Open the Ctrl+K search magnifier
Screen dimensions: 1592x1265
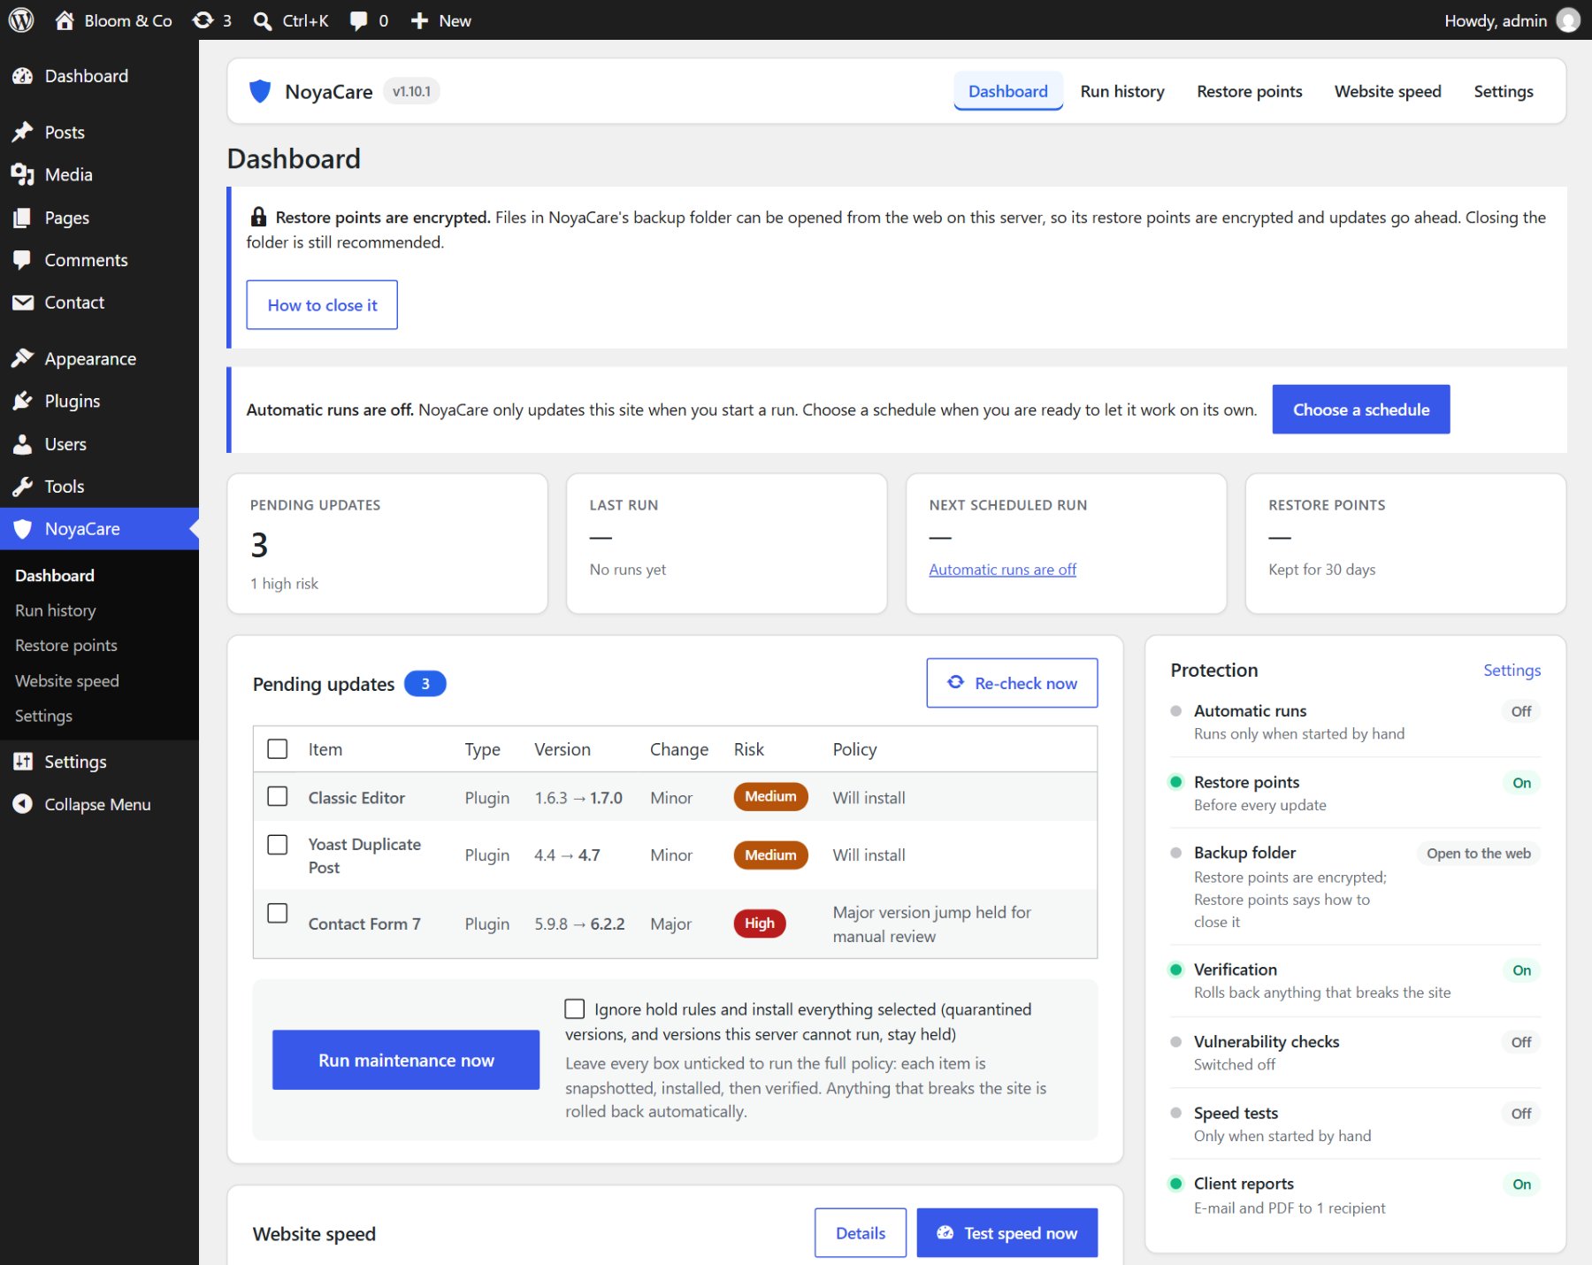click(x=262, y=20)
